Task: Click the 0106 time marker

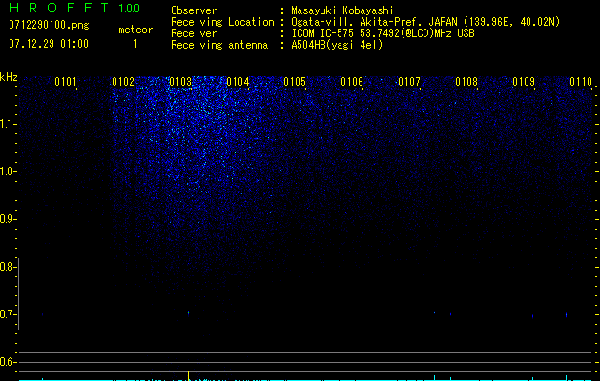Action: [352, 82]
